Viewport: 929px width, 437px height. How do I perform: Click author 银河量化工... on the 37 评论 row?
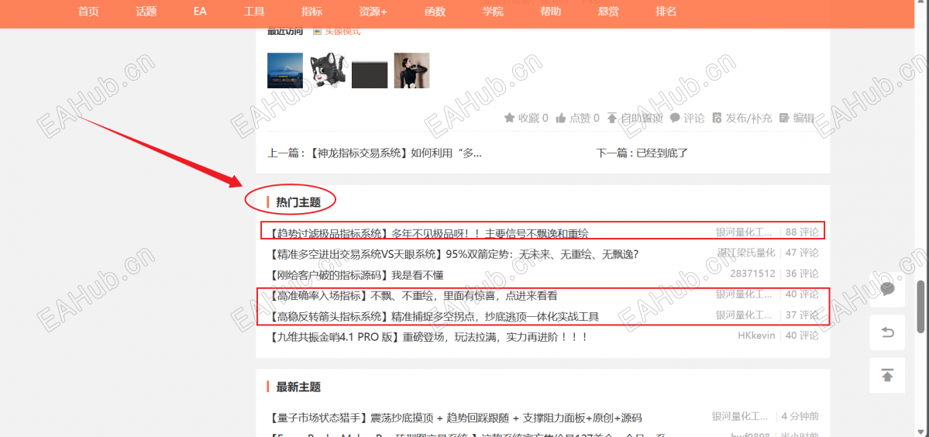744,315
